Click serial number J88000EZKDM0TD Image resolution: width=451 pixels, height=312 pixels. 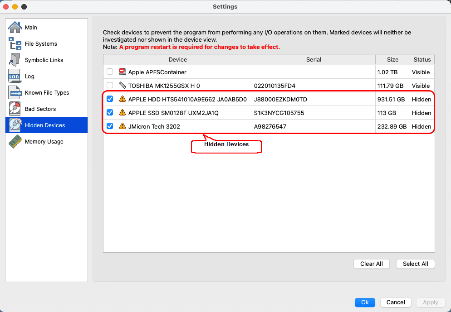coord(280,99)
